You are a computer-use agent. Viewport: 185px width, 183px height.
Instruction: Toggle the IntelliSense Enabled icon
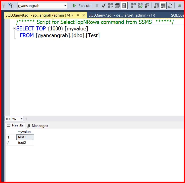click(124, 6)
